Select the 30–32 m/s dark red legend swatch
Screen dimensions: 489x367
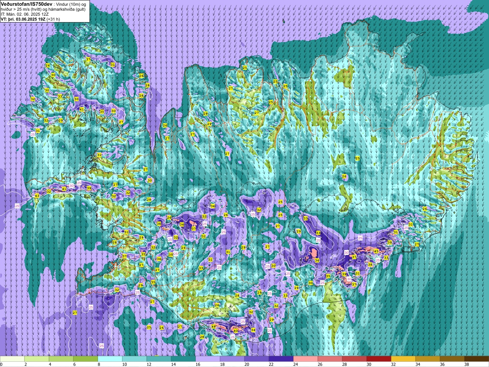coord(379,359)
